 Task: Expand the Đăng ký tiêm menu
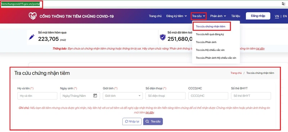(x=176, y=16)
